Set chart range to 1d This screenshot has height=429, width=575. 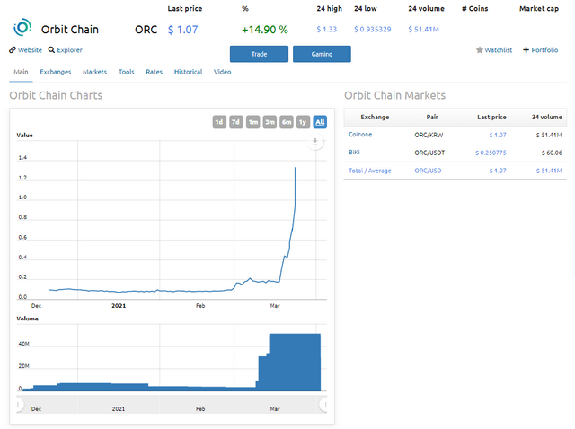[219, 122]
